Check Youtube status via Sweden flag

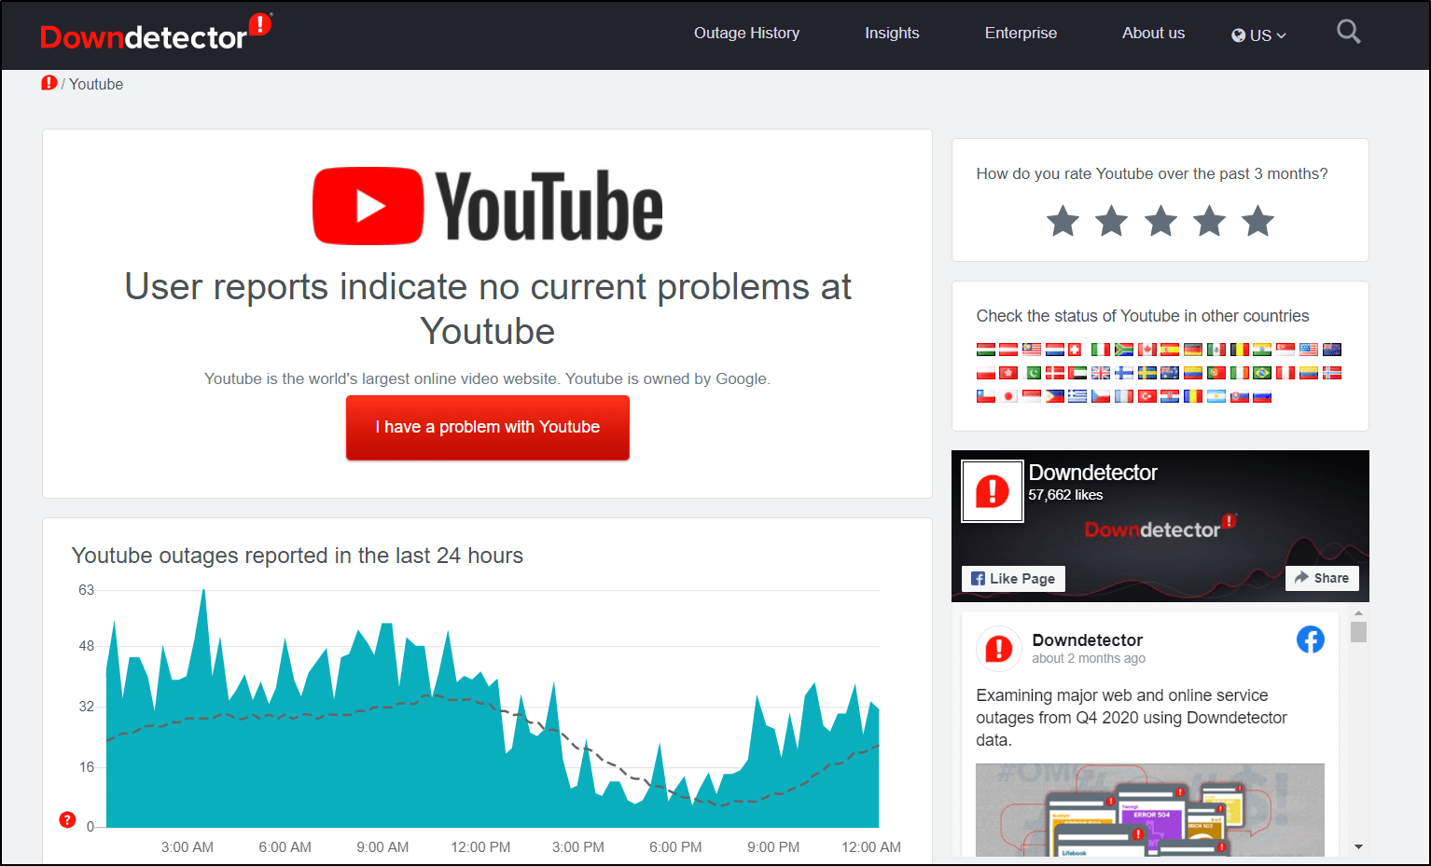pyautogui.click(x=1147, y=373)
